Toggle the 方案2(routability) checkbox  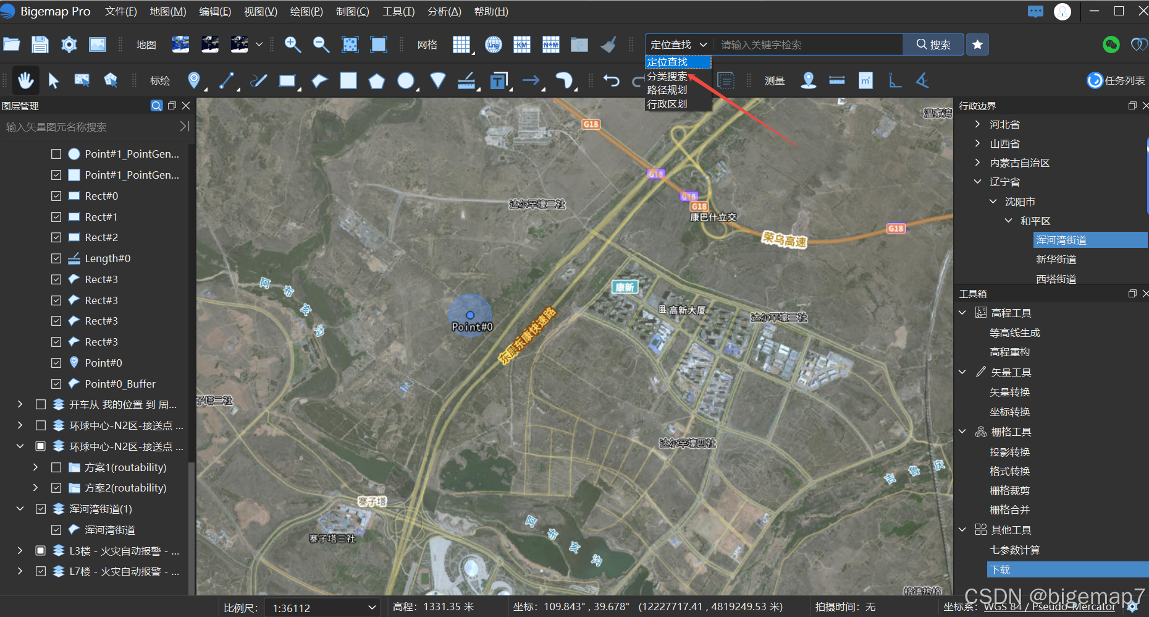[x=56, y=488]
